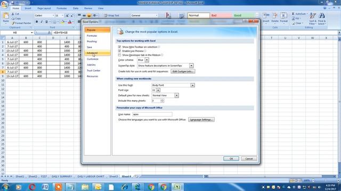
Task: Click the Include this many sheets spinner
Action: [x=162, y=101]
